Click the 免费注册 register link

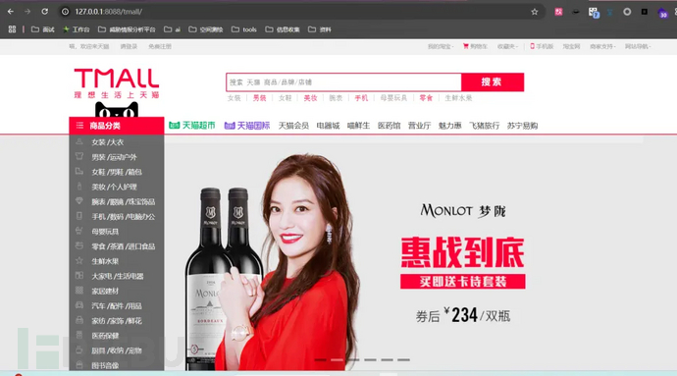(160, 46)
